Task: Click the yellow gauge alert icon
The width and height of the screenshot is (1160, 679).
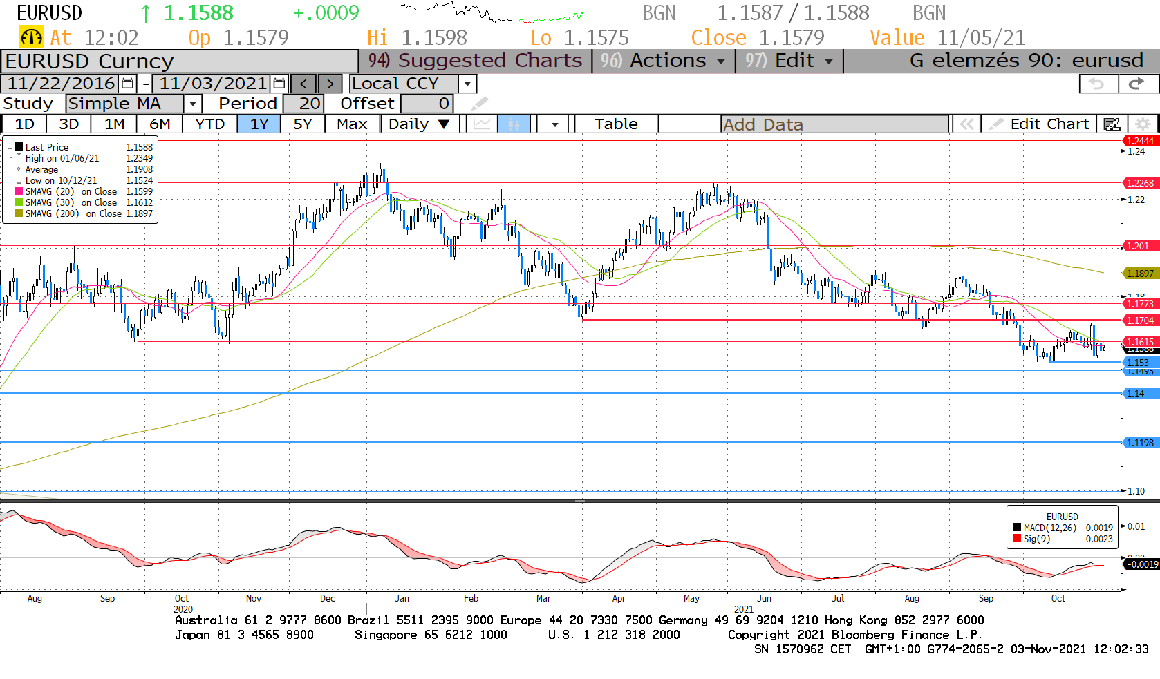Action: pyautogui.click(x=31, y=37)
